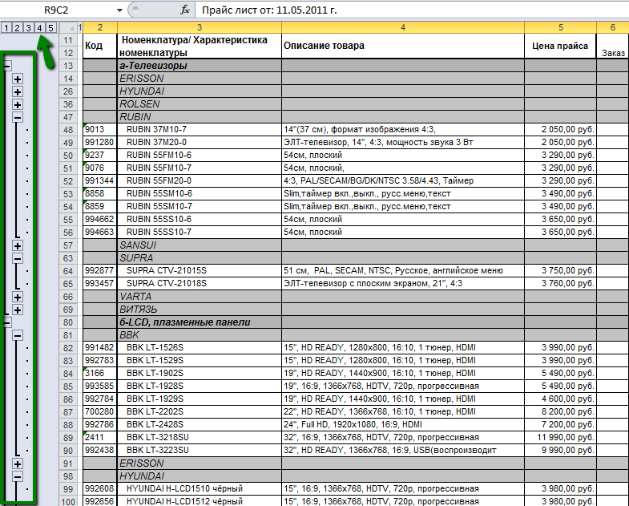Click the а-Телевизоры category cell
Image resolution: width=629 pixels, height=506 pixels.
(x=200, y=66)
